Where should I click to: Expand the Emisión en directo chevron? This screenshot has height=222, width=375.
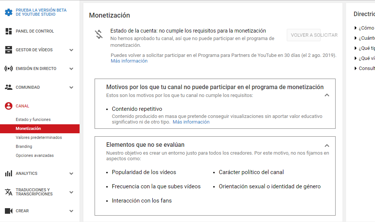71,69
